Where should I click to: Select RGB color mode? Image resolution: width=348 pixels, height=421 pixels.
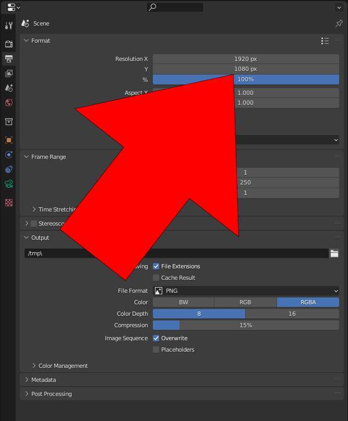click(x=245, y=302)
